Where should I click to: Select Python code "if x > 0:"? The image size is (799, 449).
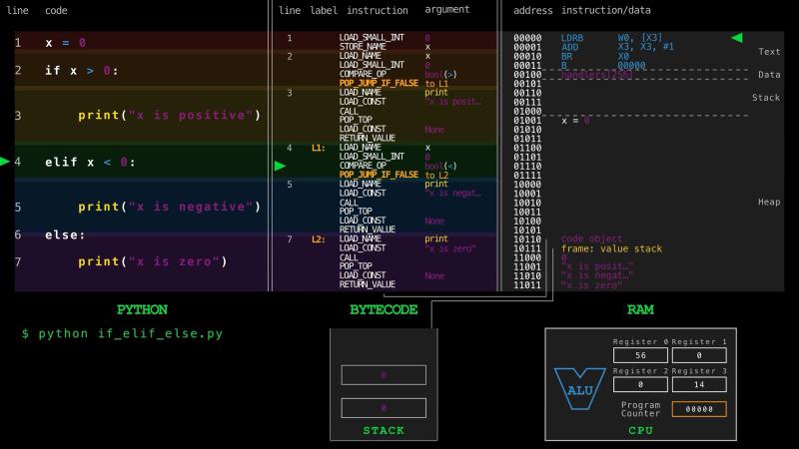[82, 70]
